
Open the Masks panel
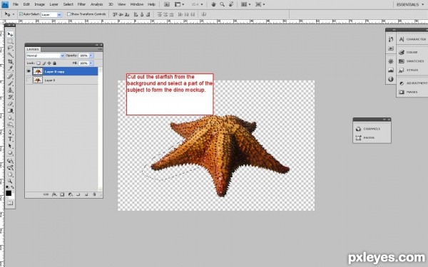[x=409, y=92]
